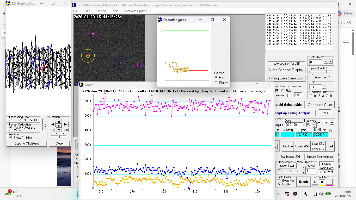Viewport: 356px width, 200px height.
Task: Click the Copy to ClipBoard button
Action: point(27,143)
